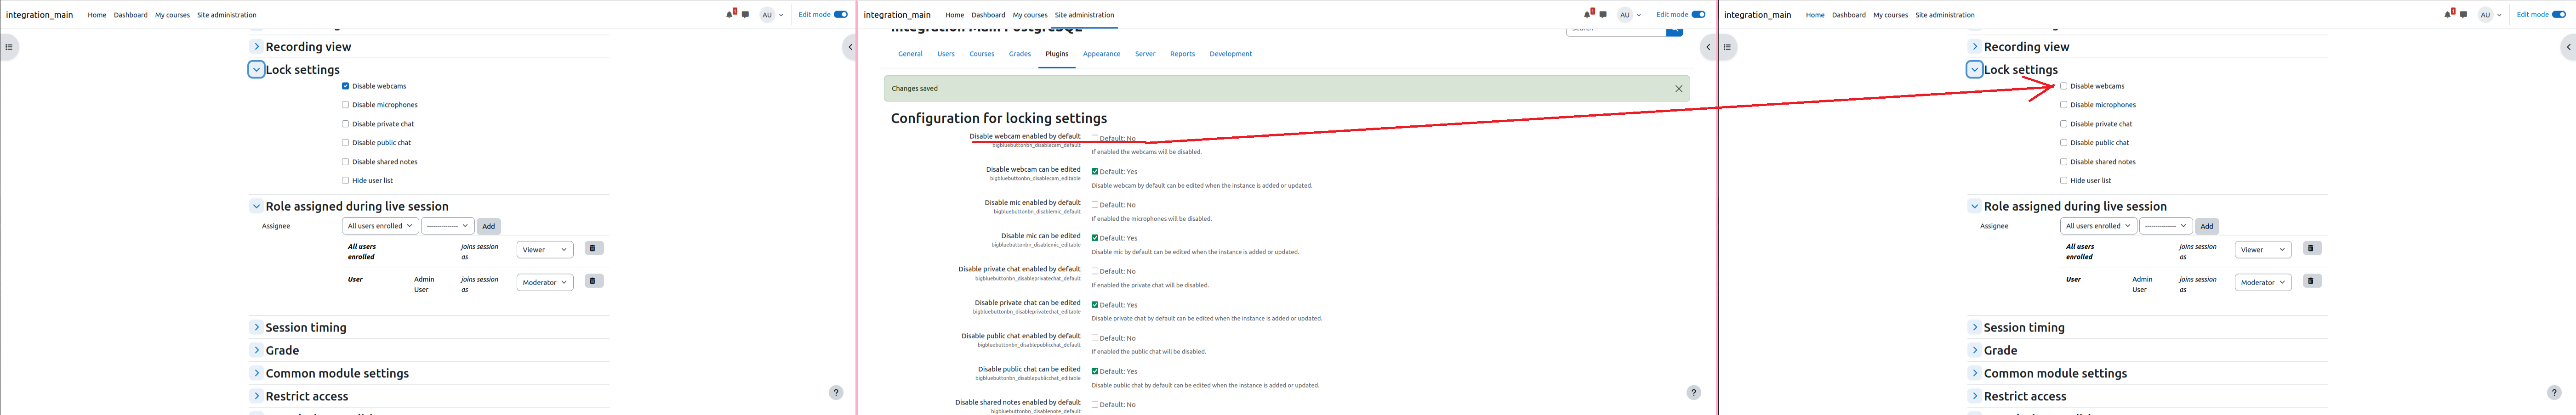Open AU user menu in left window
The image size is (2576, 415).
point(771,15)
